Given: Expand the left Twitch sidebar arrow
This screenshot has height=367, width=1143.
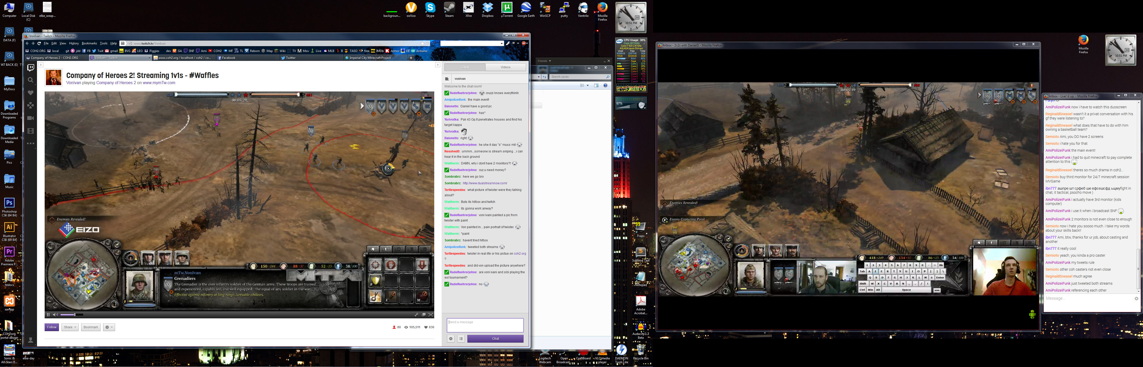Looking at the screenshot, I should (40, 65).
